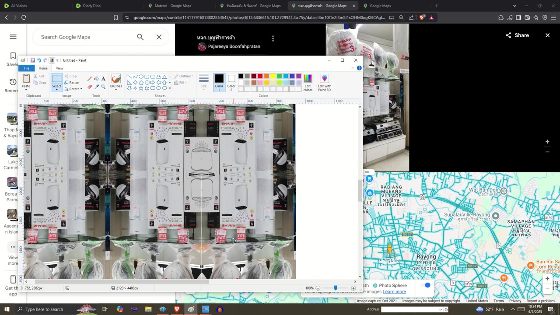
Task: Zoom in with Paint's status bar plus button
Action: [353, 288]
